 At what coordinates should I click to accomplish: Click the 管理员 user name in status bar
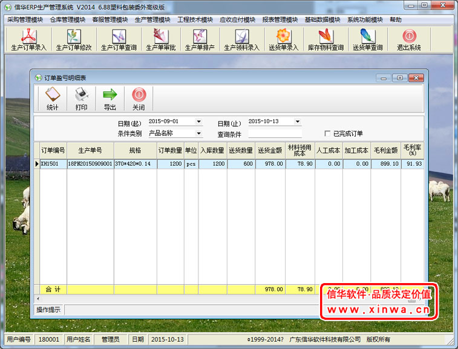pyautogui.click(x=110, y=339)
